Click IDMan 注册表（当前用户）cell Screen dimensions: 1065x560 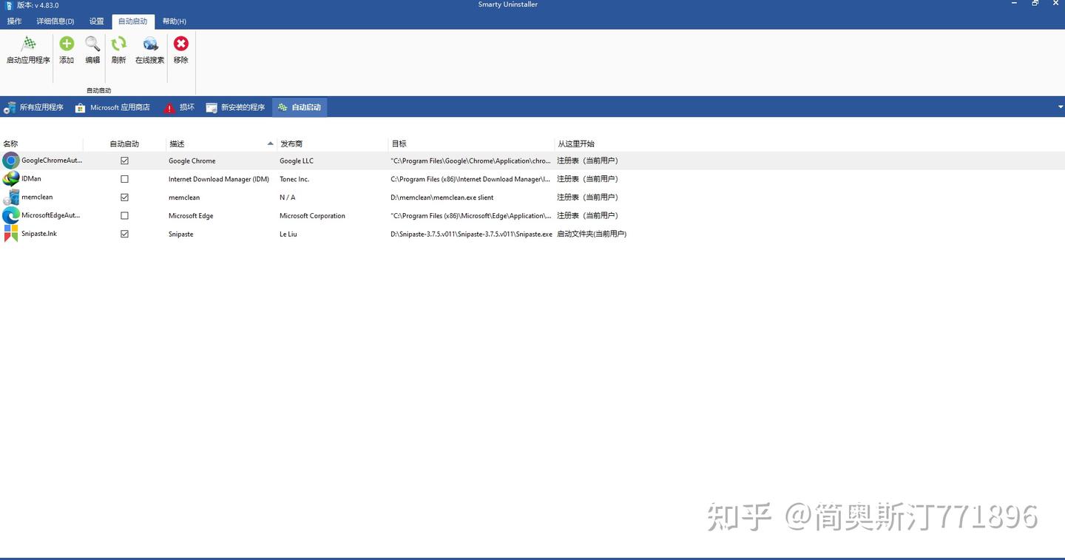[587, 179]
